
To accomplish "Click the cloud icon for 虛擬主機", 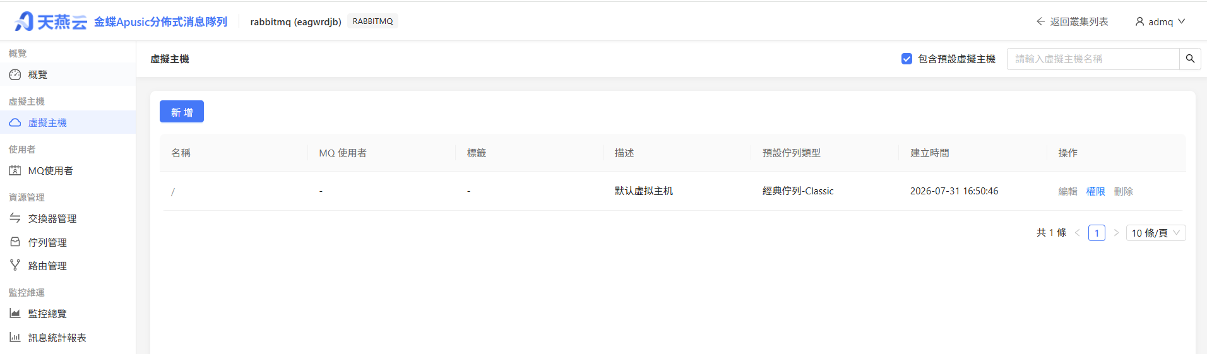I will (x=15, y=122).
